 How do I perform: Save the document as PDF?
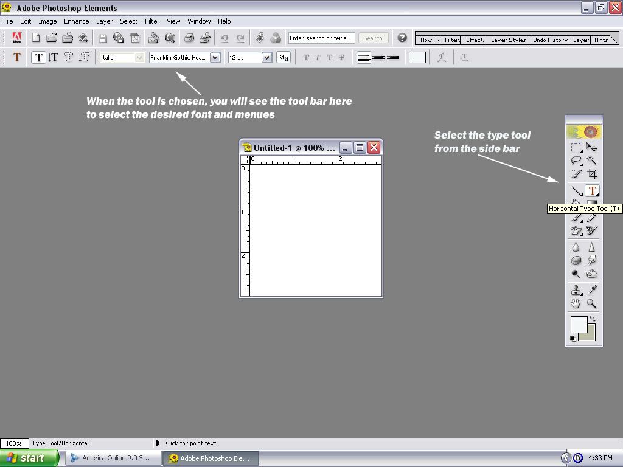[x=135, y=38]
